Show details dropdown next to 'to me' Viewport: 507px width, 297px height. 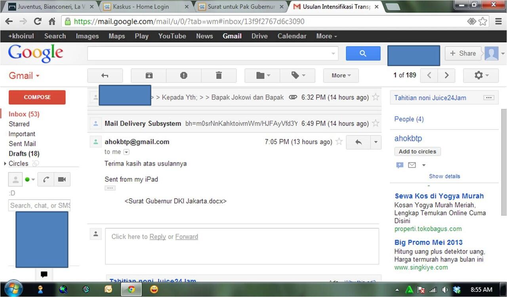[x=126, y=152]
